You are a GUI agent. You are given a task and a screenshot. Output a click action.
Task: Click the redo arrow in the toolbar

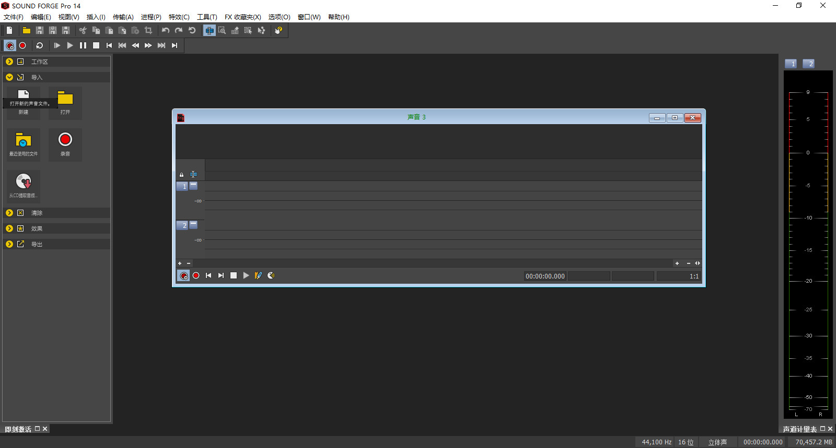point(179,30)
